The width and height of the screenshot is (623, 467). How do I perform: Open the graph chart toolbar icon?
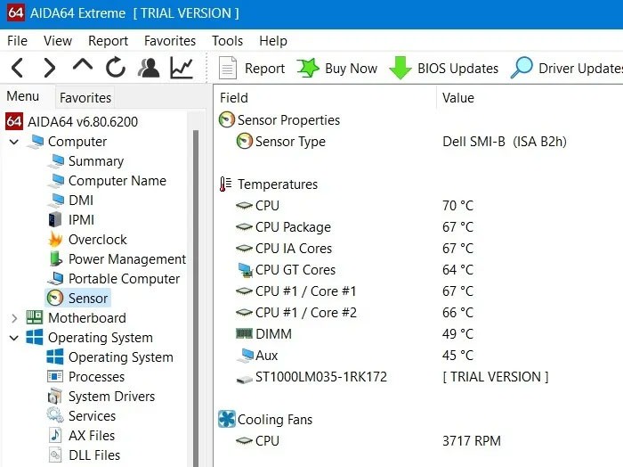[x=182, y=68]
